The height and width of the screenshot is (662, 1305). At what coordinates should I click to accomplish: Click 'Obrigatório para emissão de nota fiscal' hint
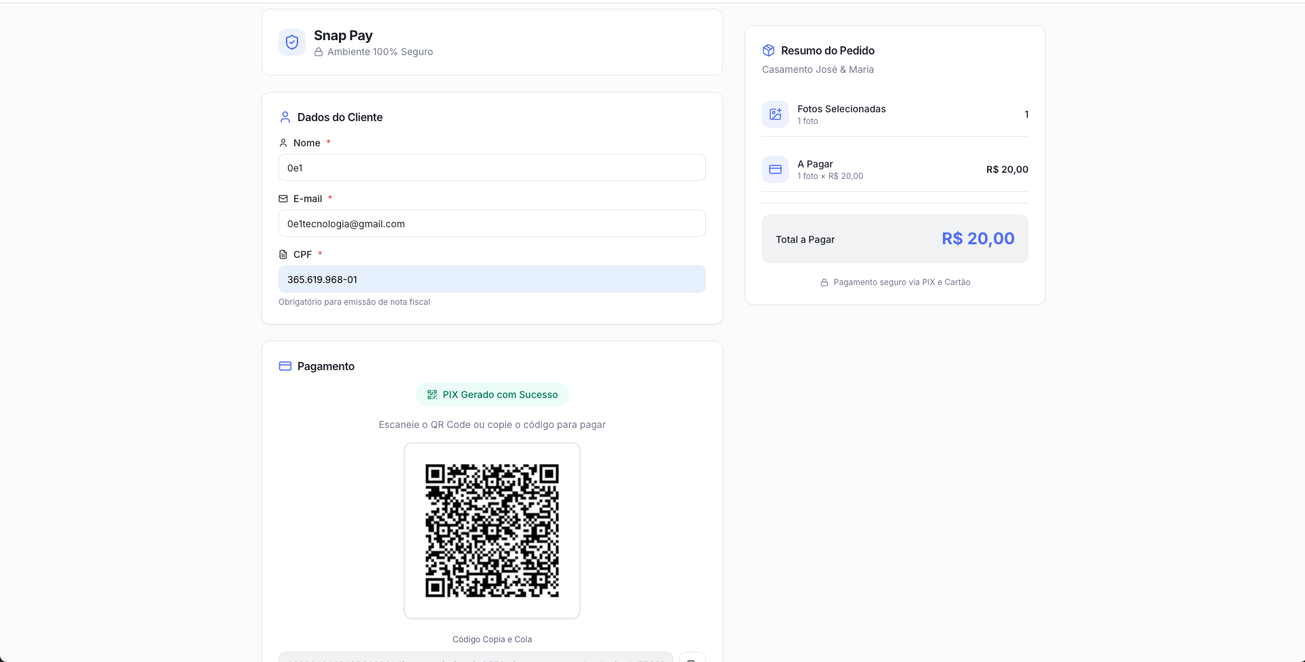point(354,302)
